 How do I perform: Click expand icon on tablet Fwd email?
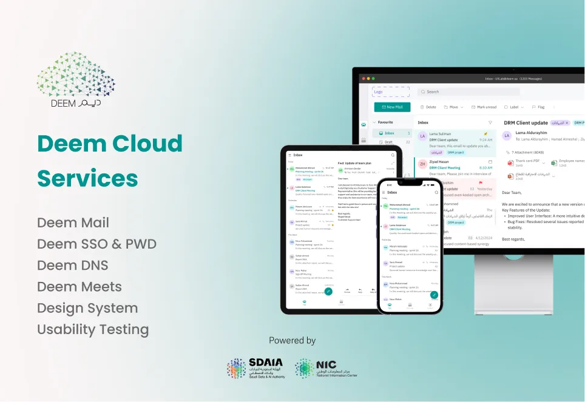393,163
